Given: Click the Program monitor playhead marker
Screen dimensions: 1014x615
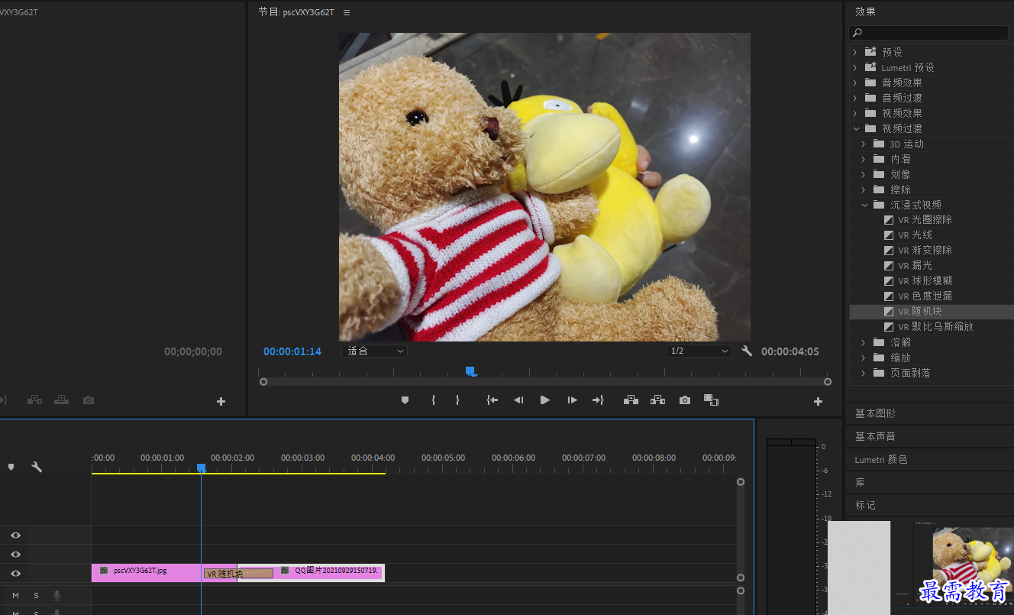Looking at the screenshot, I should [x=470, y=371].
